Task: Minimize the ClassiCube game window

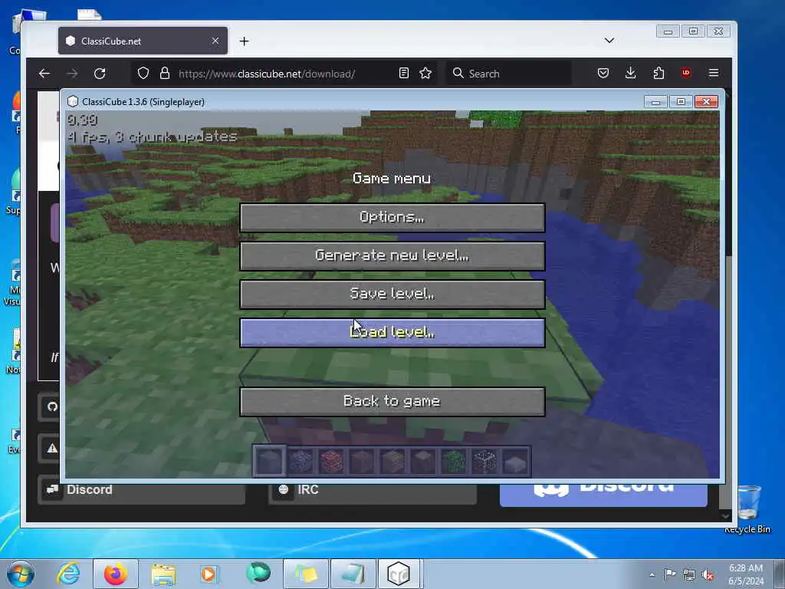Action: click(656, 102)
